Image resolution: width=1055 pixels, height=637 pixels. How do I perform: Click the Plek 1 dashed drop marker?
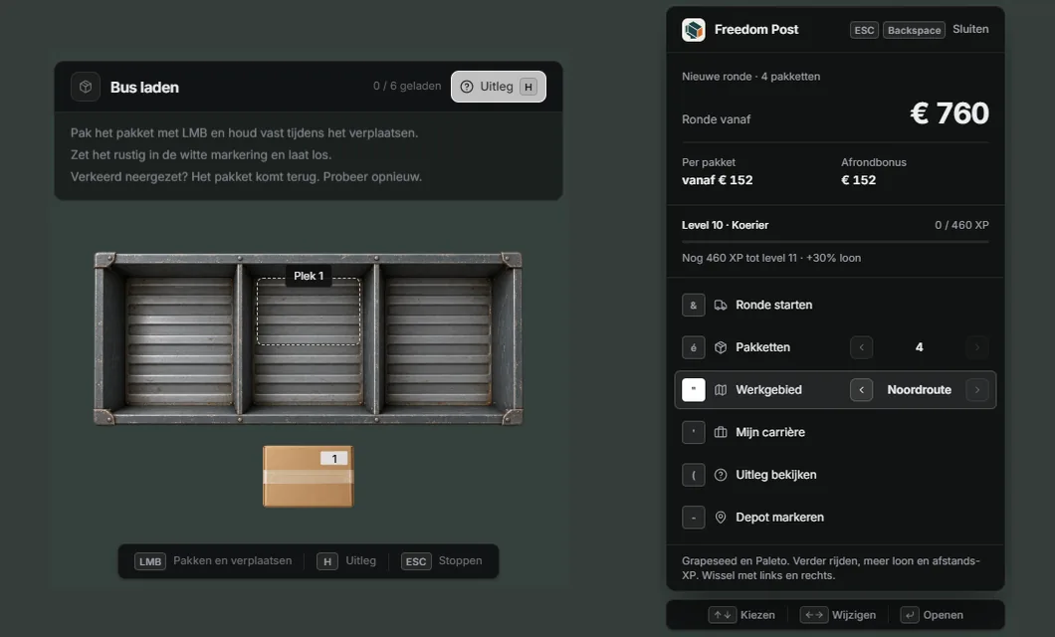(309, 313)
